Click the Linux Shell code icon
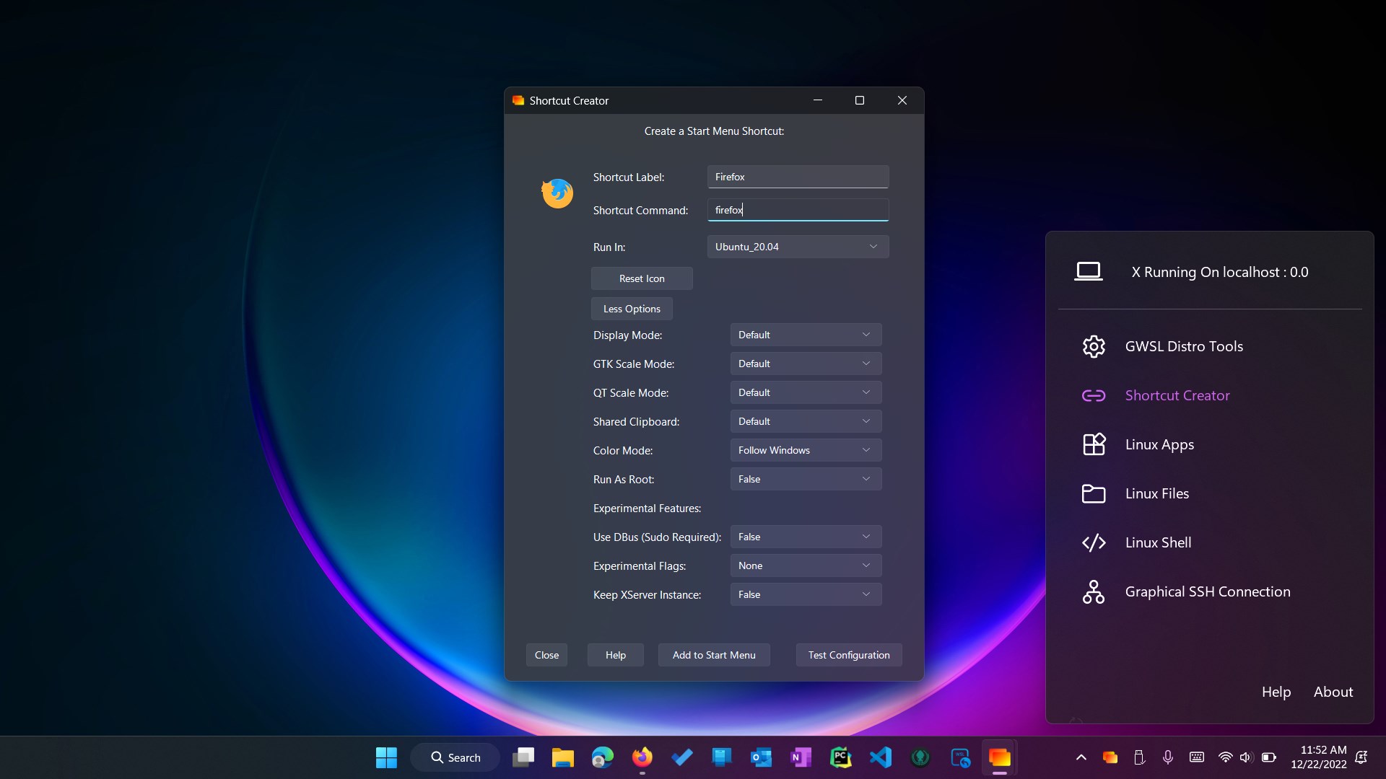Image resolution: width=1386 pixels, height=779 pixels. point(1093,542)
